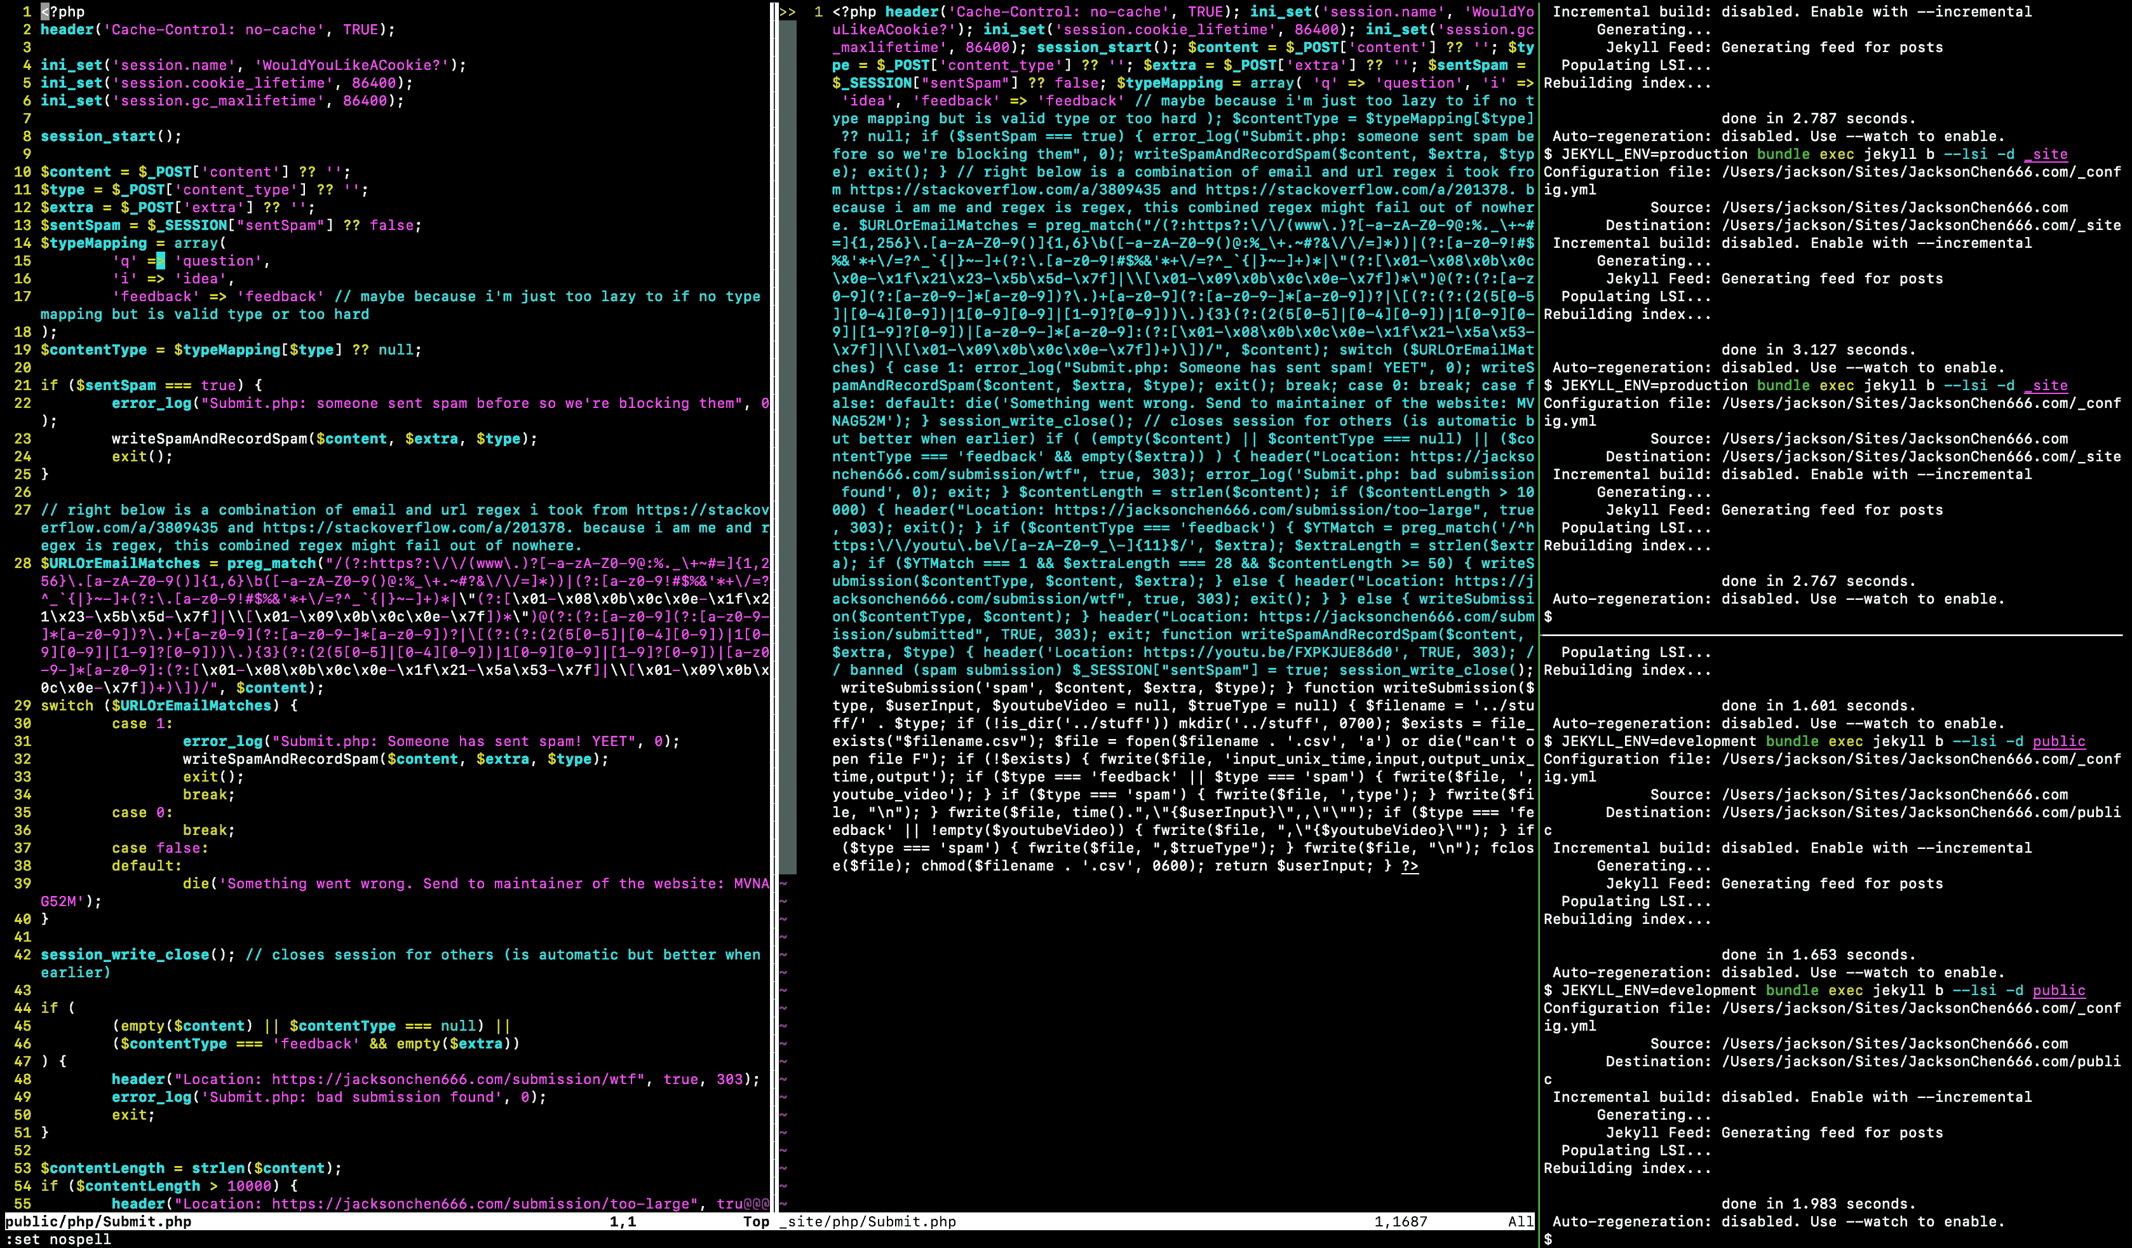Screen dimensions: 2132x1248
Task: Click header('Cache-Control: no-cache') on line 2, left pane
Action: click(219, 30)
